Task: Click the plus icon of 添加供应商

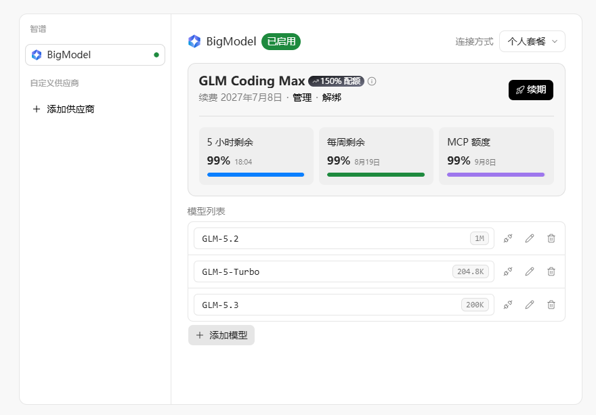Action: pyautogui.click(x=37, y=109)
